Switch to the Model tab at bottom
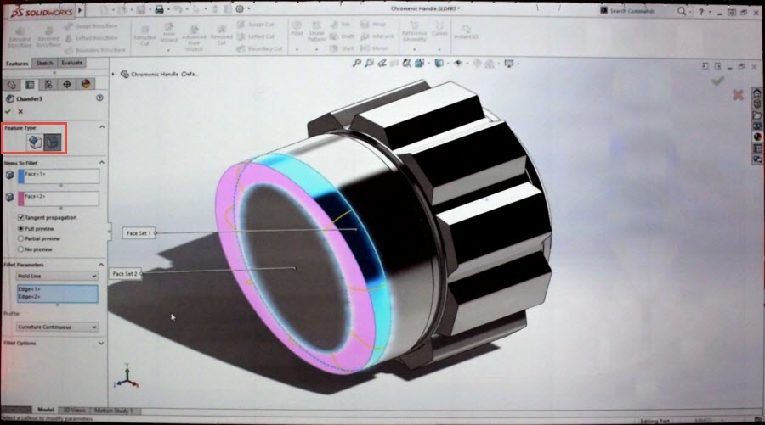This screenshot has height=425, width=765. (45, 410)
